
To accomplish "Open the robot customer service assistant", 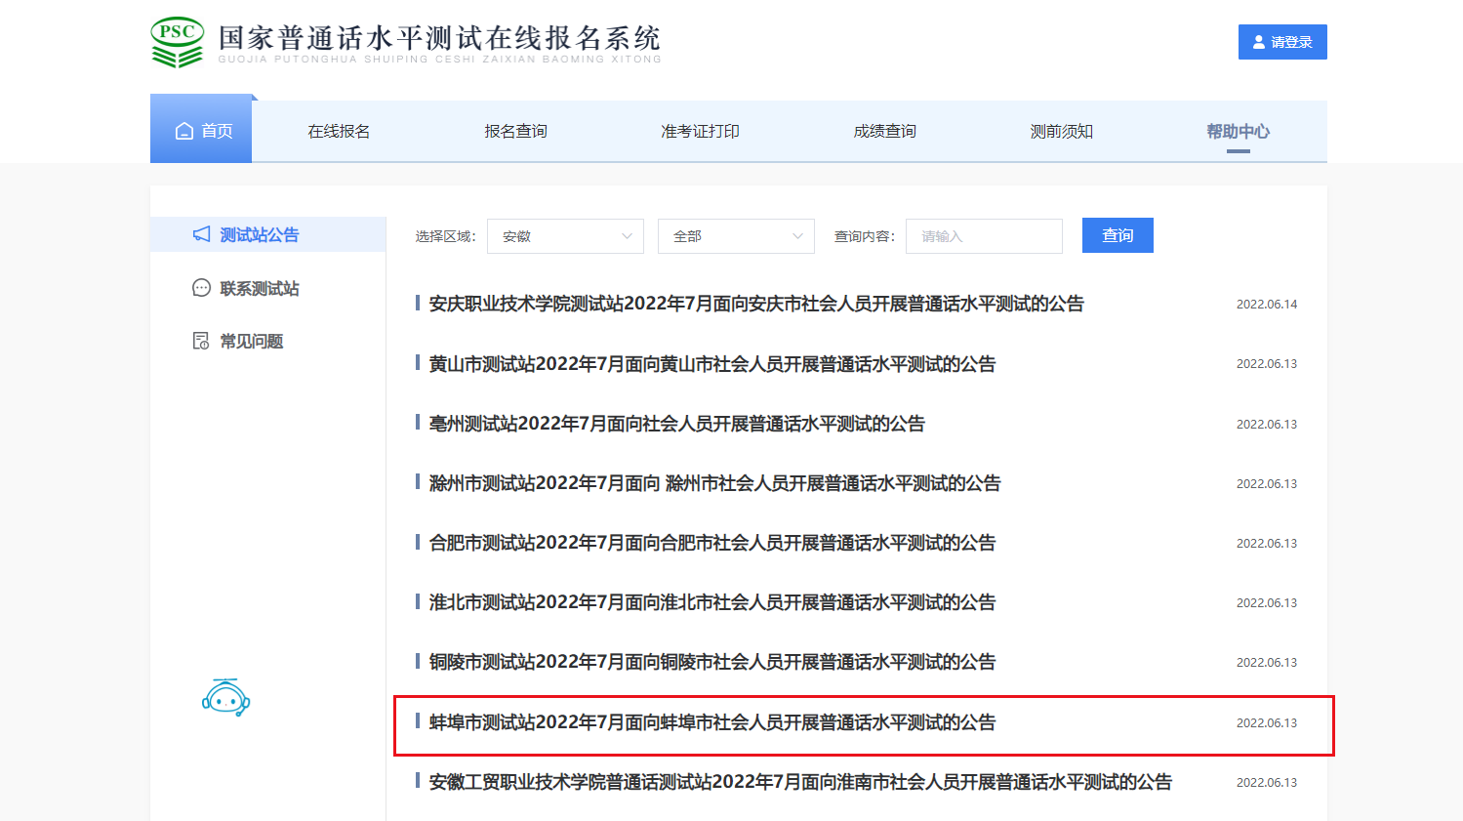I will pyautogui.click(x=225, y=698).
